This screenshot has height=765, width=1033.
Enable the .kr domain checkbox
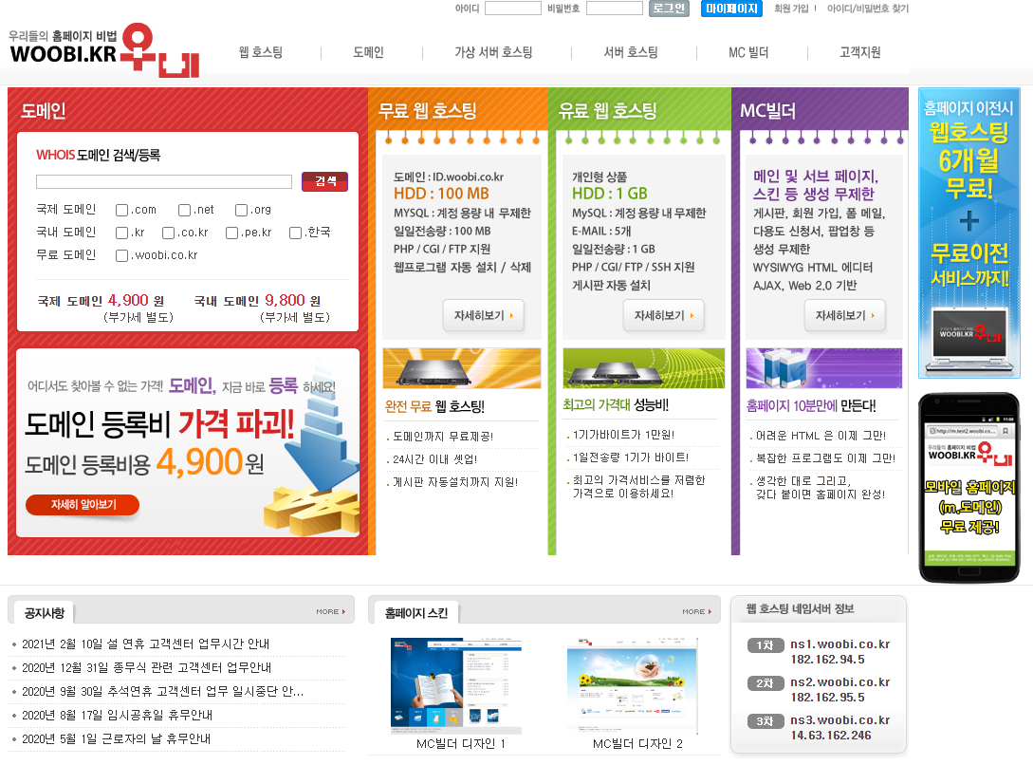(121, 233)
